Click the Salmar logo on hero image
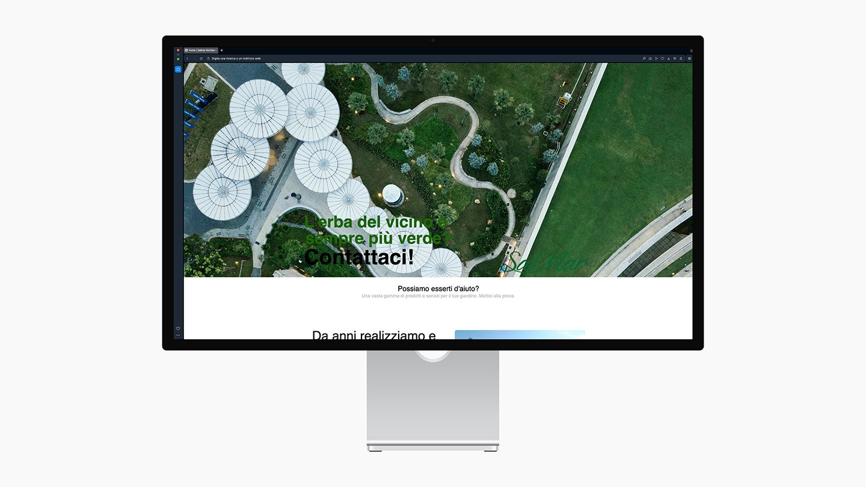Screen dimensions: 866x487 [x=543, y=263]
